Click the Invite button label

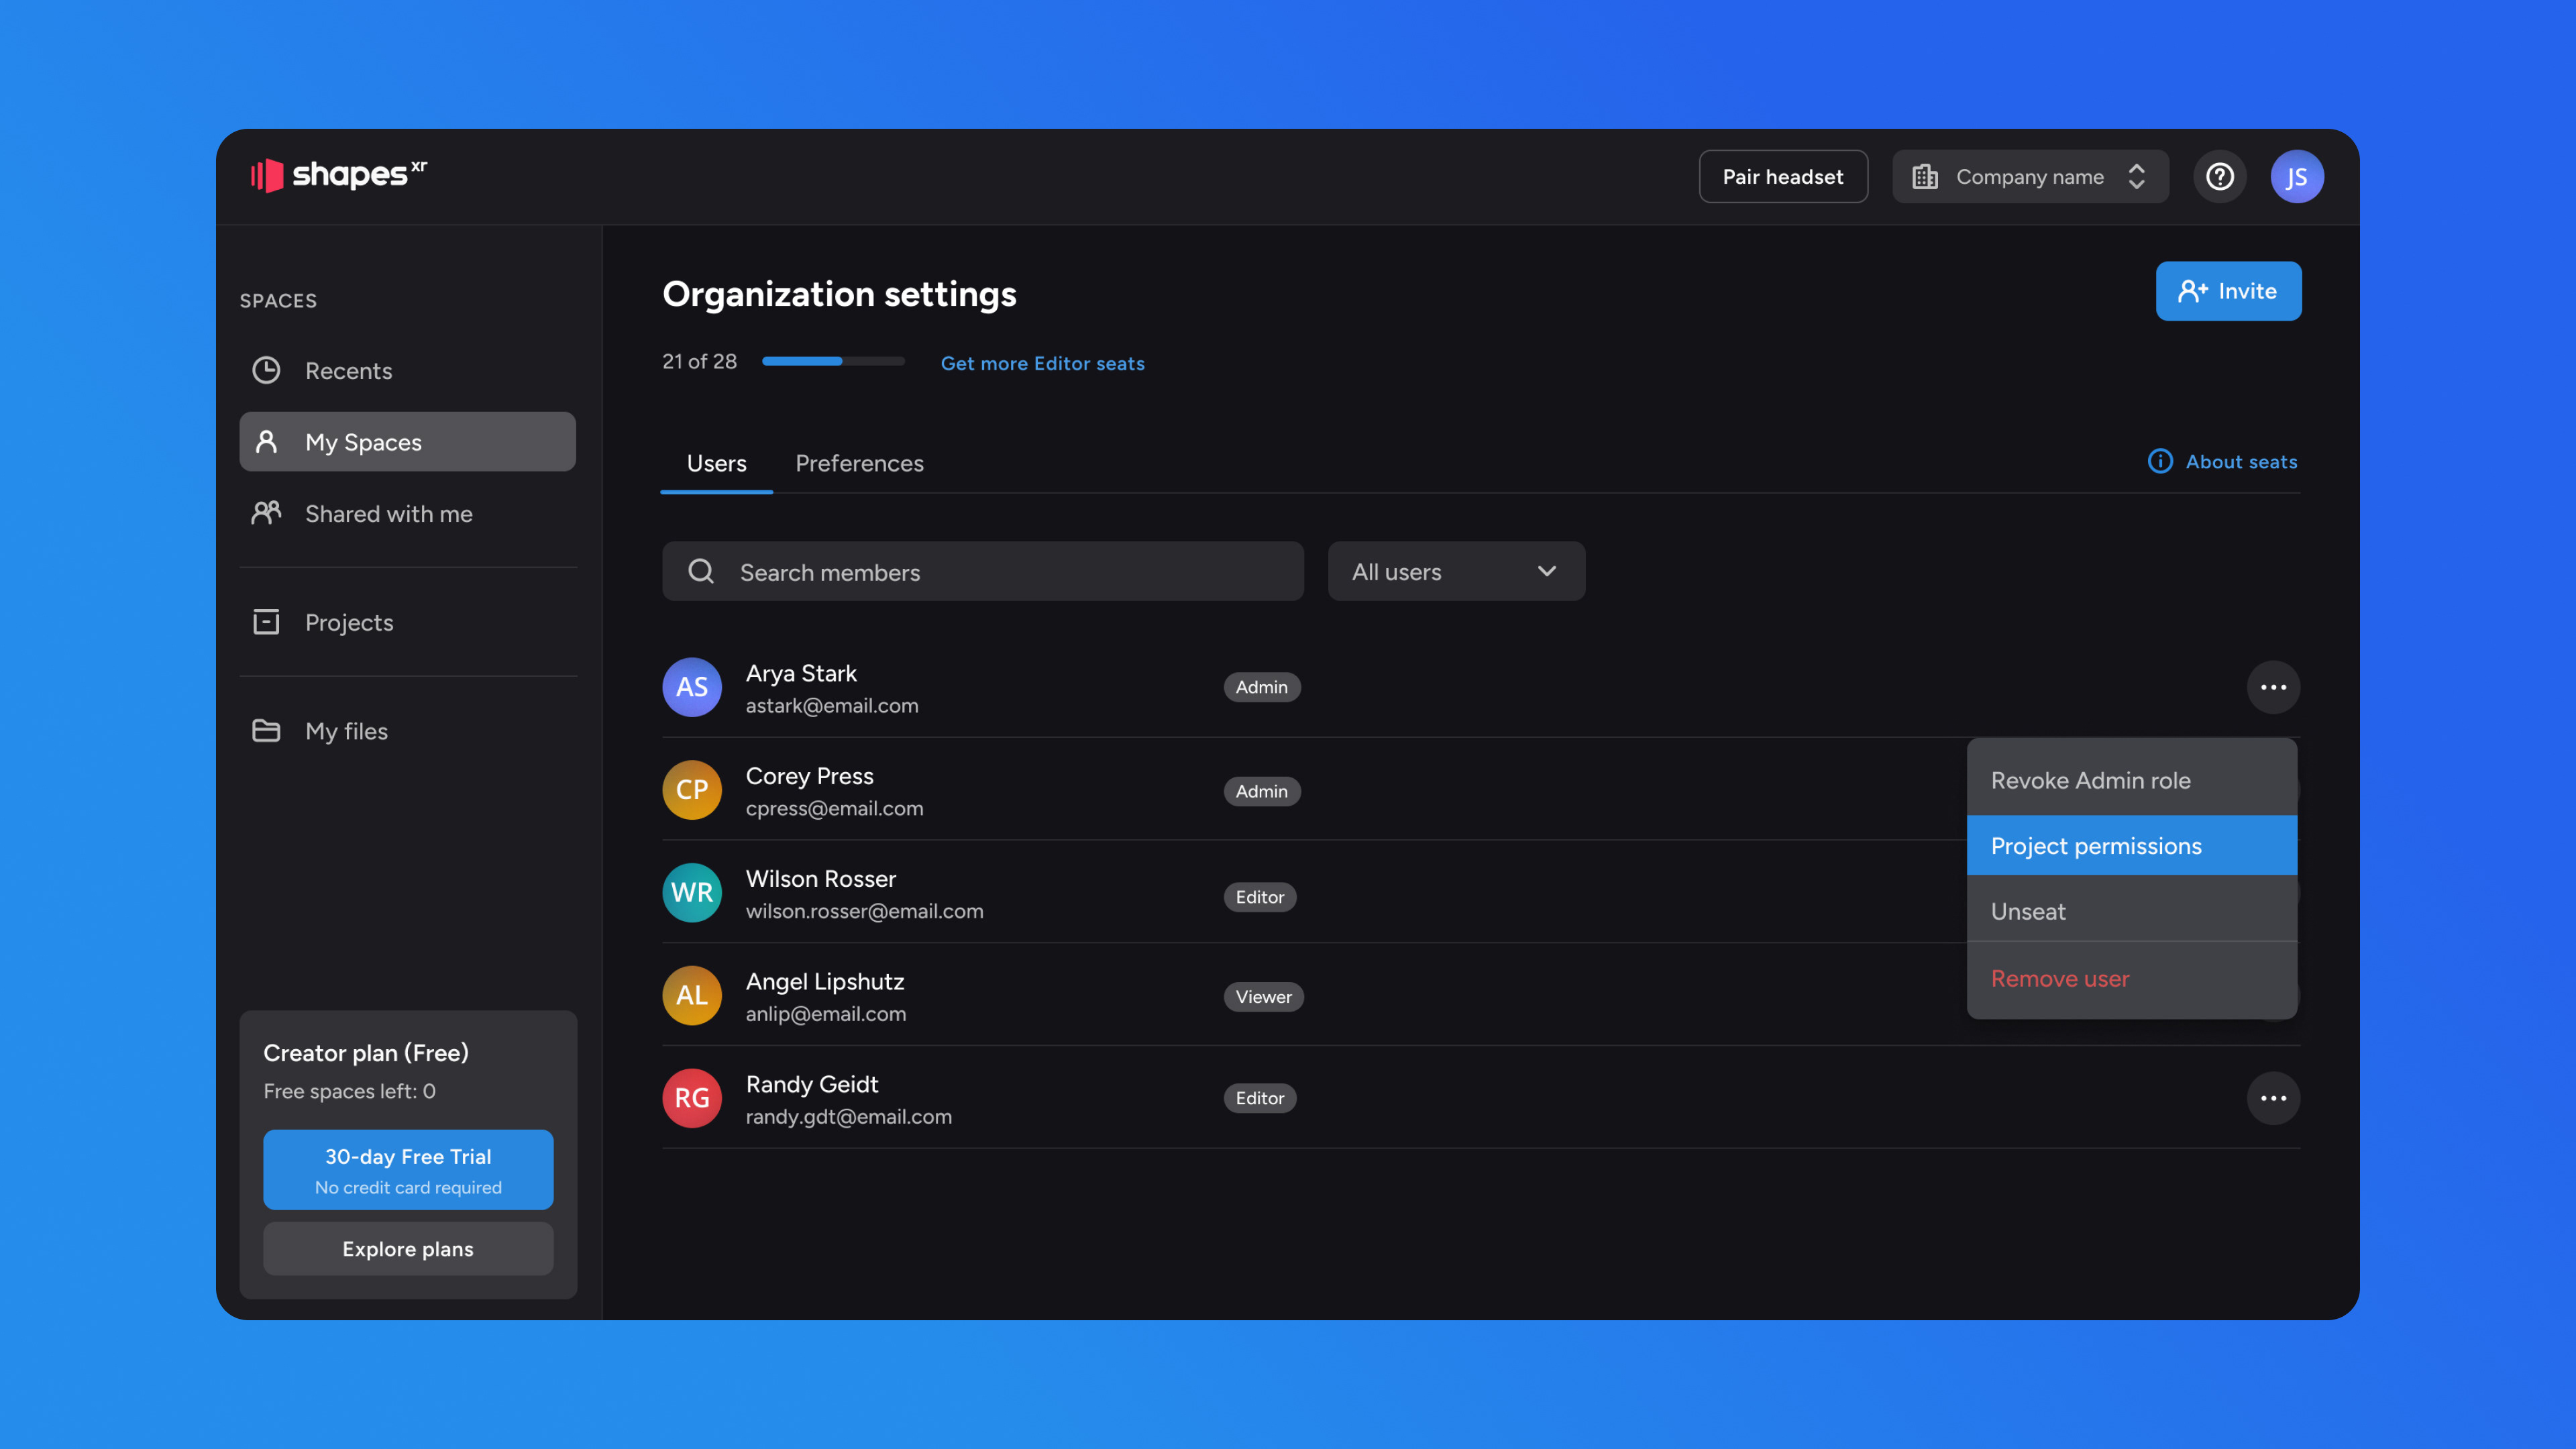click(2247, 291)
